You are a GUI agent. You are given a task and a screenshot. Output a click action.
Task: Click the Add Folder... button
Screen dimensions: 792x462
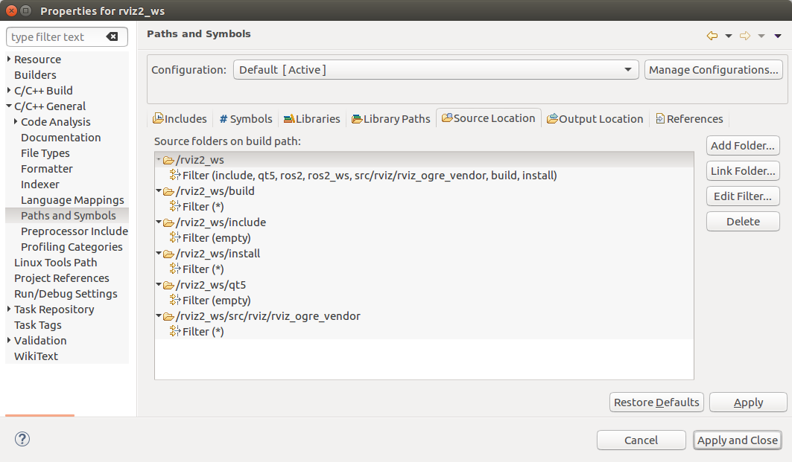point(743,146)
